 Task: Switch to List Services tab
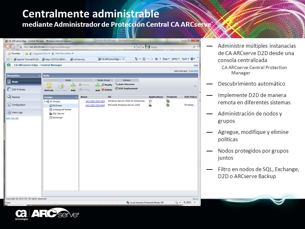click(x=83, y=59)
